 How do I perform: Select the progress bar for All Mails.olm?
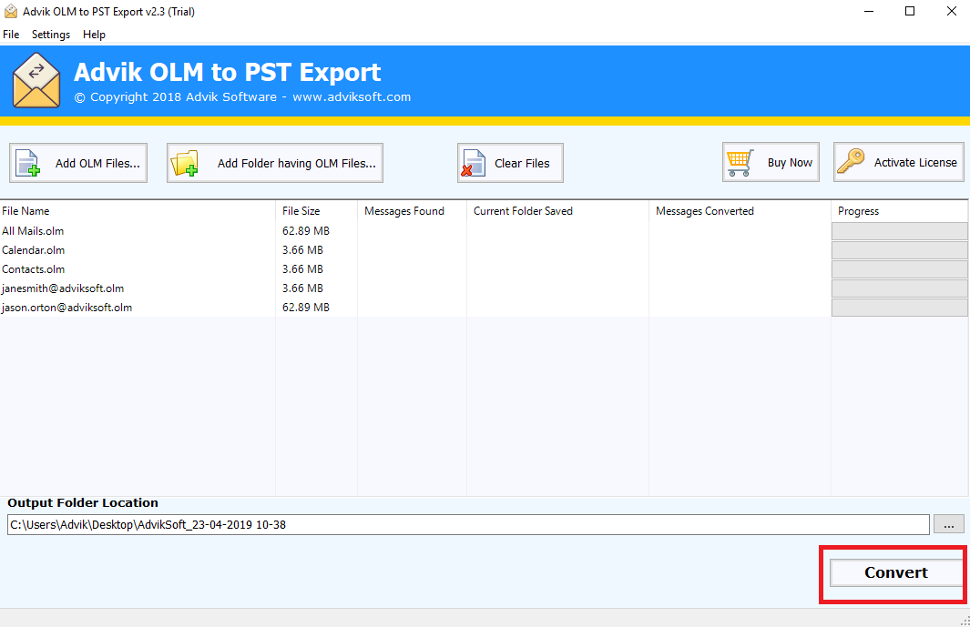click(900, 230)
